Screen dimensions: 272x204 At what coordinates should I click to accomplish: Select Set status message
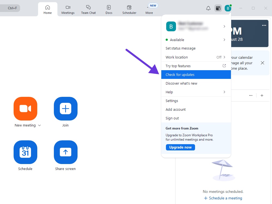click(x=196, y=48)
